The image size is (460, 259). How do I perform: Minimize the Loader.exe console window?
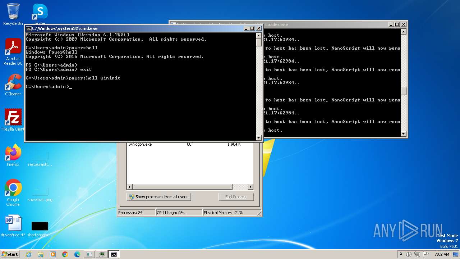click(391, 24)
